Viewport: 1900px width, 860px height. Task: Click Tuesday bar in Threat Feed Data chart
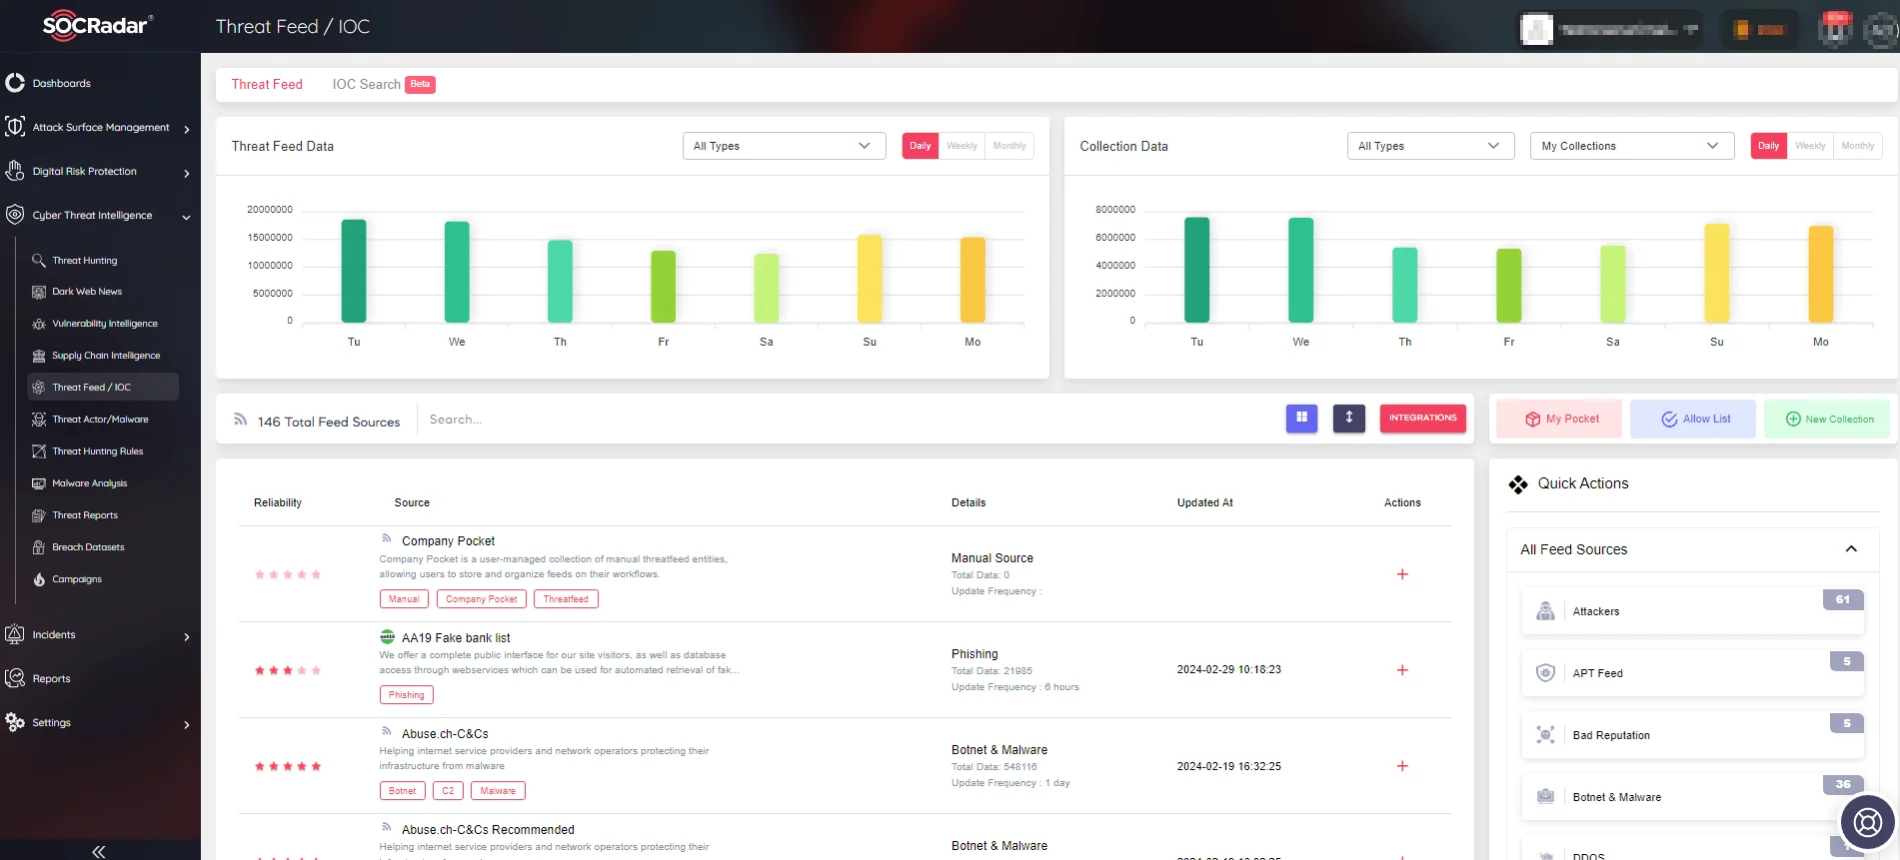click(354, 271)
